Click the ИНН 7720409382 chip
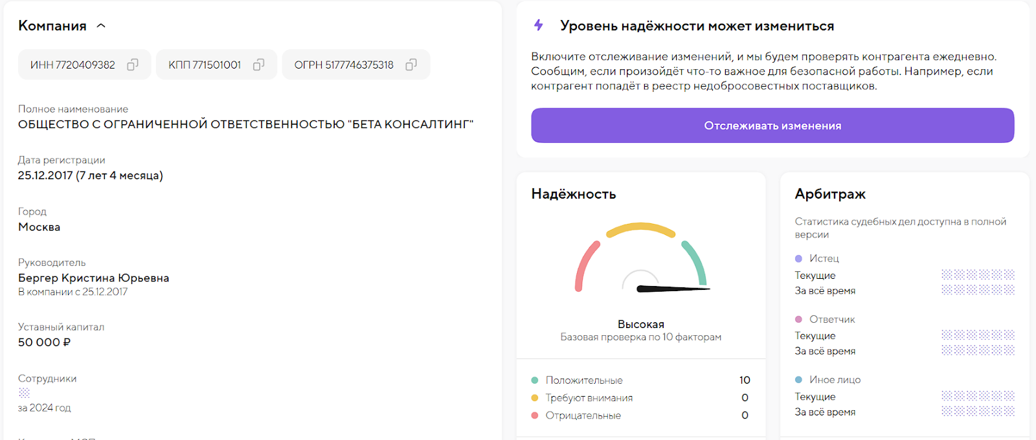The height and width of the screenshot is (440, 1036). (x=73, y=65)
